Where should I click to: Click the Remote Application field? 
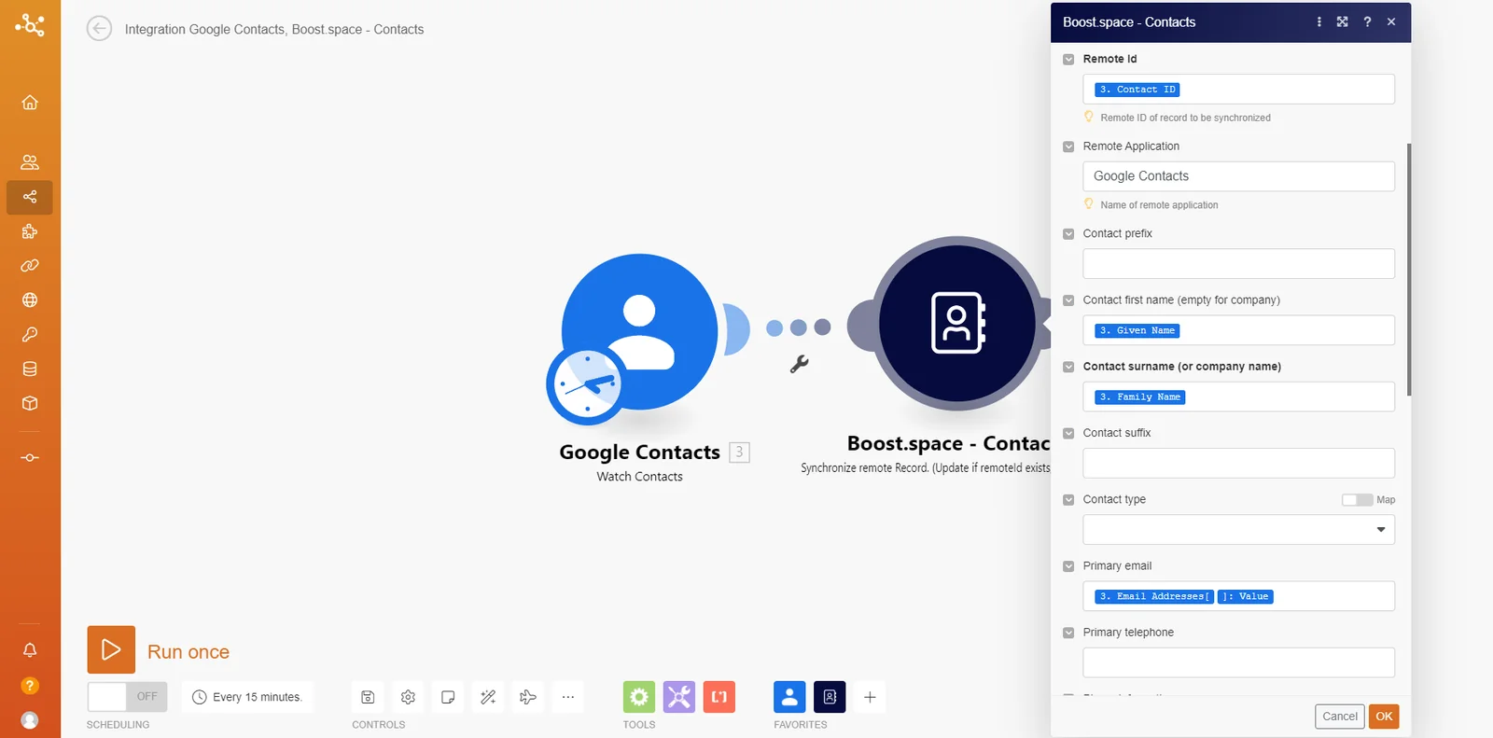pos(1238,176)
